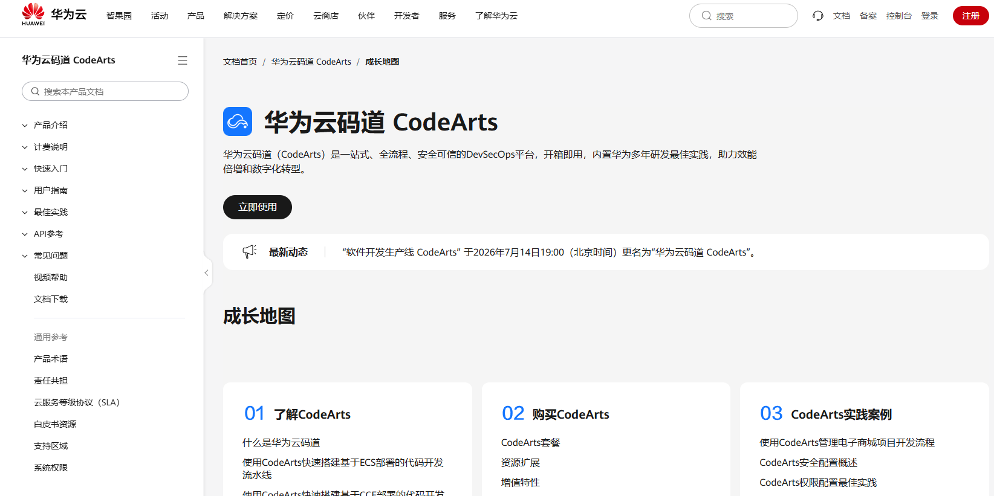Open the CodeArts权限配置最佳实践 link

(x=818, y=483)
